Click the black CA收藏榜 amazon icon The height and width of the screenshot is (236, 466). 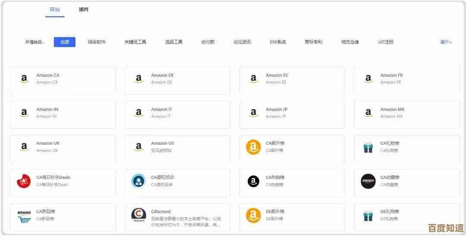coord(368,181)
